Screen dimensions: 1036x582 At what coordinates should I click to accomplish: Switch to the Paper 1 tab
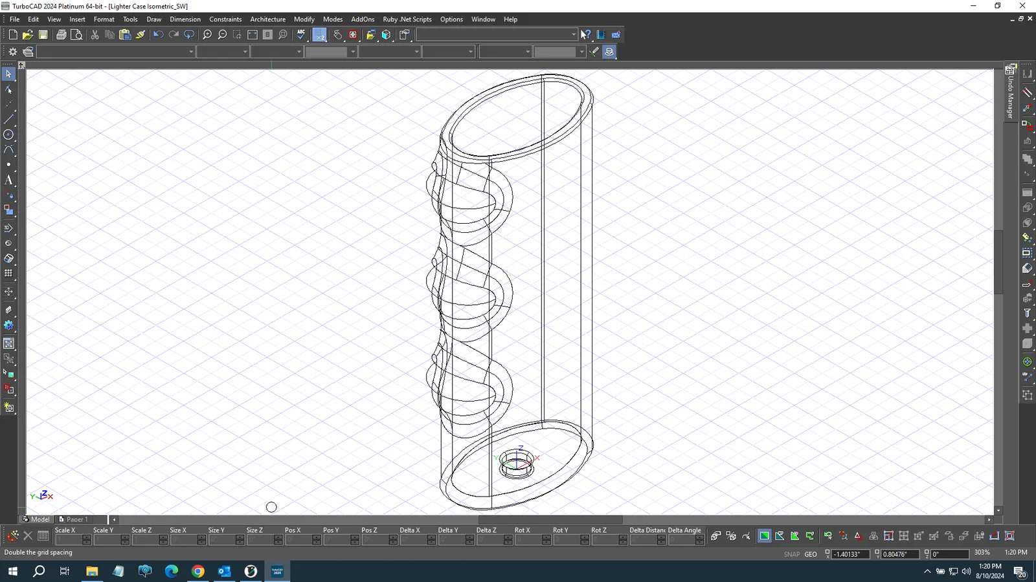coord(76,519)
